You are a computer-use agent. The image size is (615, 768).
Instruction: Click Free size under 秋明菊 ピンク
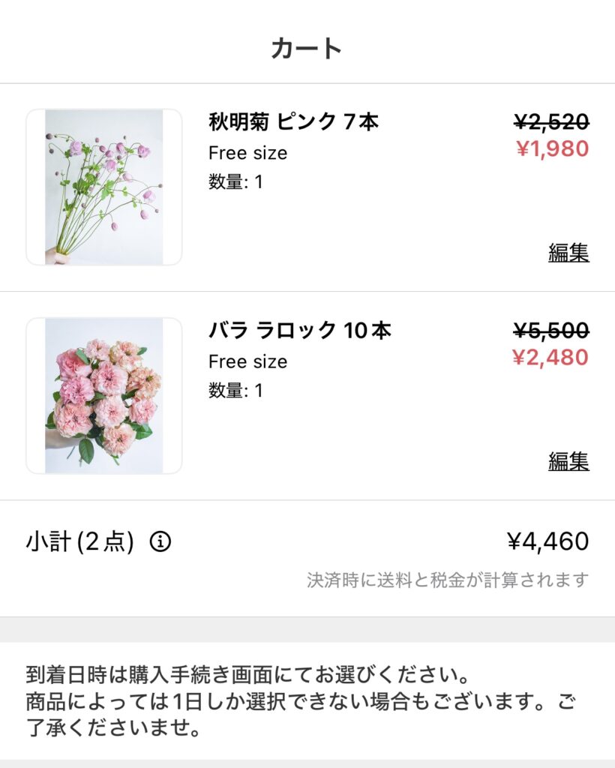(247, 153)
